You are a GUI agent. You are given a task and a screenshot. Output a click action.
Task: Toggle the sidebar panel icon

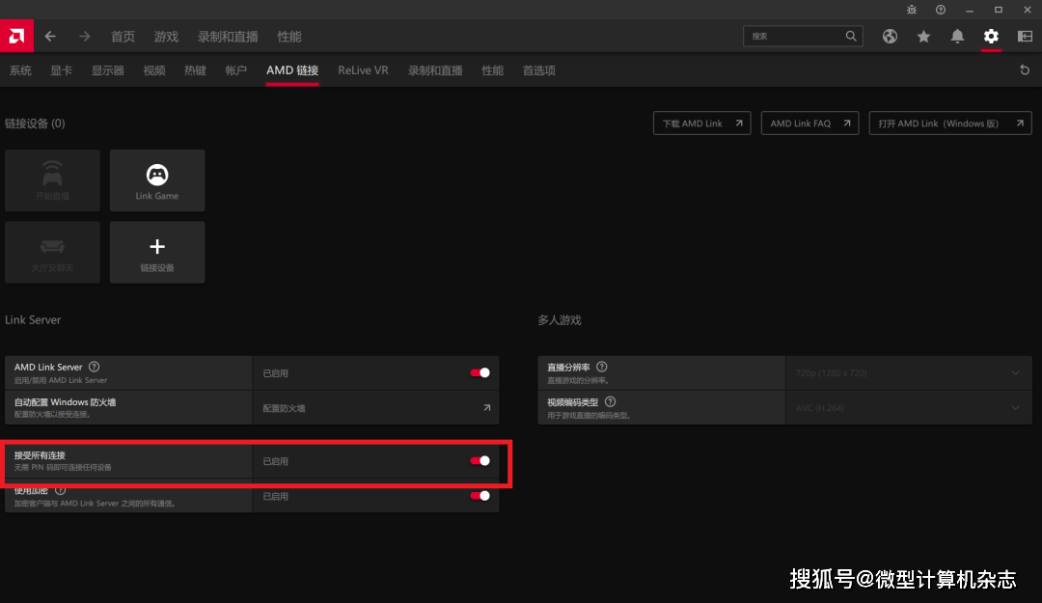pos(1025,37)
